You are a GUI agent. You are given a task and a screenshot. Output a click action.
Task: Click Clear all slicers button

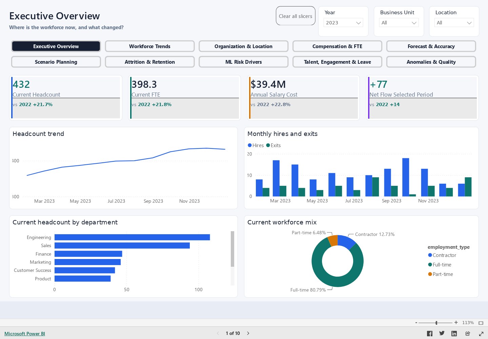[x=296, y=16]
